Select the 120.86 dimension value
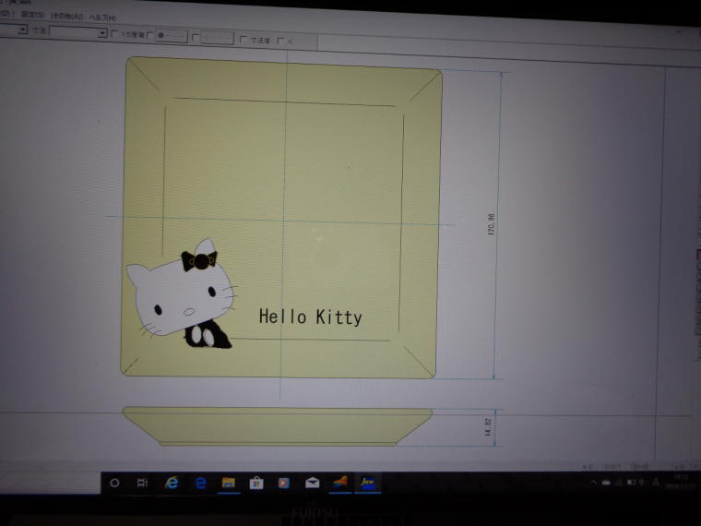The width and height of the screenshot is (701, 526). tap(492, 224)
